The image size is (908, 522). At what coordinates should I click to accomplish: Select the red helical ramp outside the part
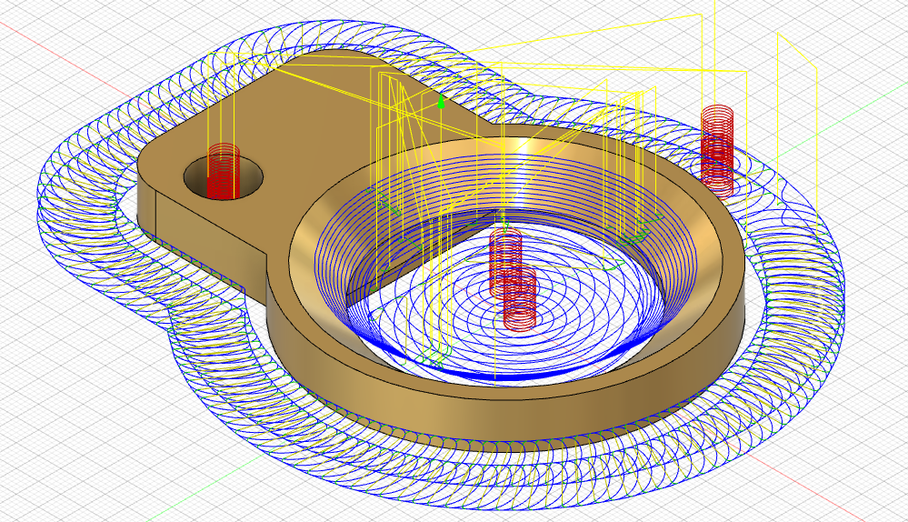[717, 151]
